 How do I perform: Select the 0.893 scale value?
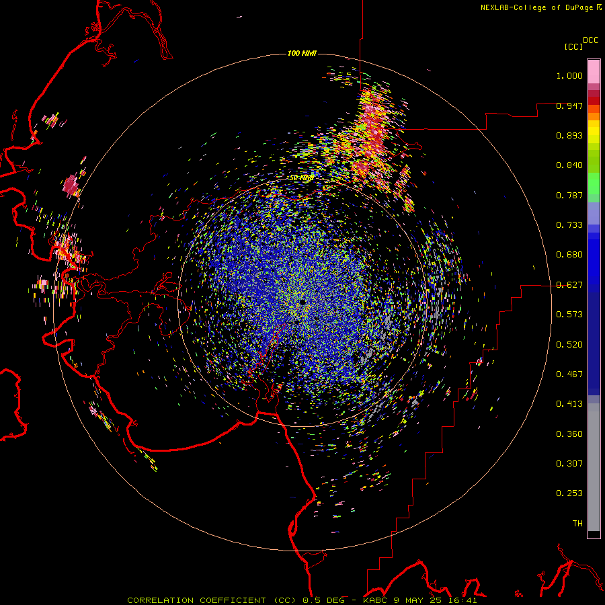[569, 135]
